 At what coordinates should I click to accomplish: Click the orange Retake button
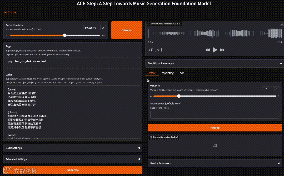[215, 128]
